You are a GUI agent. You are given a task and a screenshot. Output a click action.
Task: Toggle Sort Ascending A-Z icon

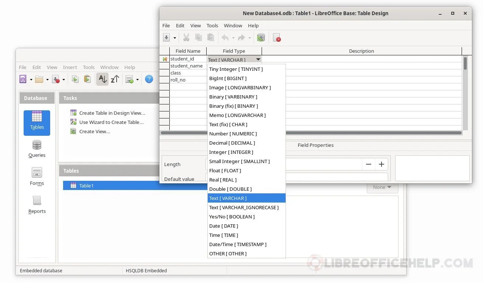coord(103,79)
